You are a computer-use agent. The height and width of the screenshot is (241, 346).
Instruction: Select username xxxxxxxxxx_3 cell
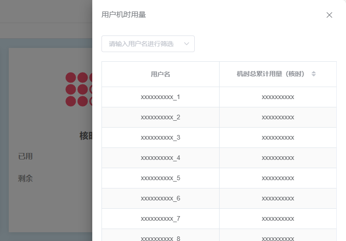[x=161, y=138]
